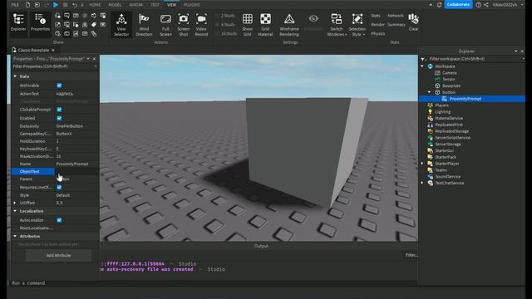The height and width of the screenshot is (299, 532).
Task: Select Baseplate in the Explorer tree
Action: tap(451, 86)
